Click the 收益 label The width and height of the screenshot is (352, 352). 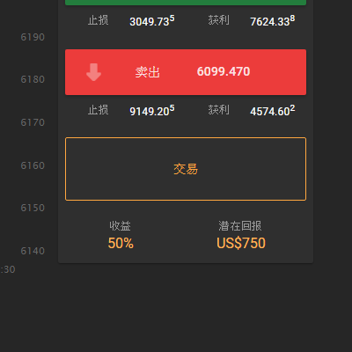[x=120, y=226]
